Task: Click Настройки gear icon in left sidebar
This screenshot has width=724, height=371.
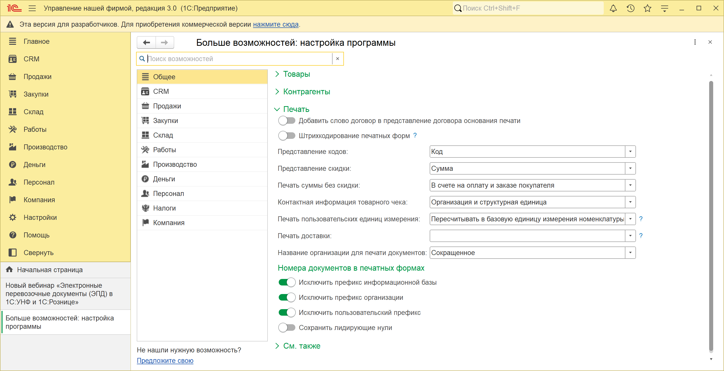Action: click(12, 218)
